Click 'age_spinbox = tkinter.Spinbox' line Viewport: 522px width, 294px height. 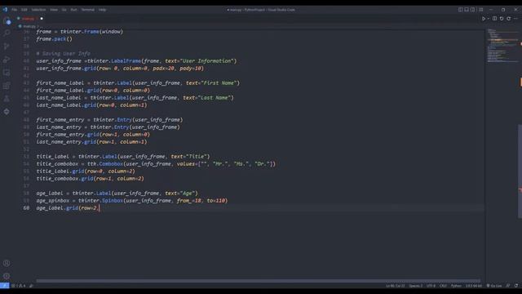coord(132,201)
